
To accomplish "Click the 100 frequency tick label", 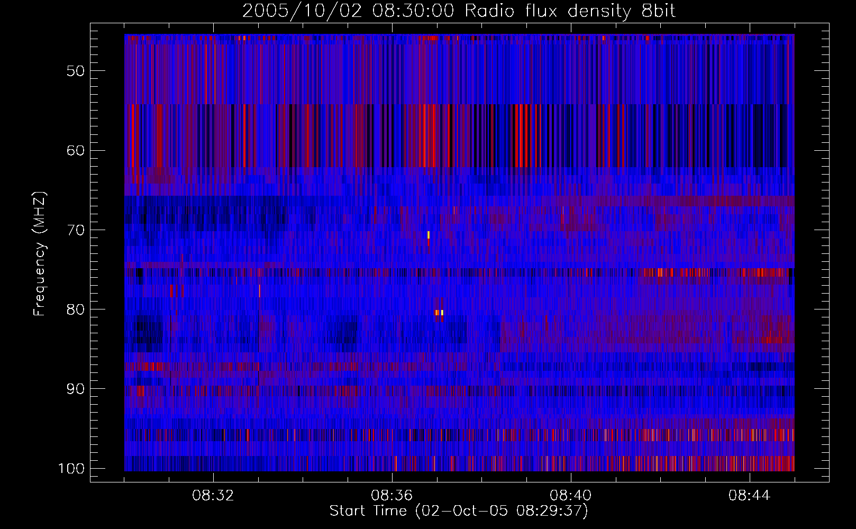I will [71, 468].
